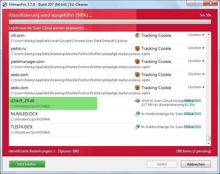Cancel the d3dx9_29.dll cloud upload

193,100
